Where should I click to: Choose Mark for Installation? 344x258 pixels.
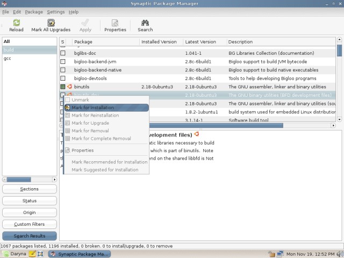pyautogui.click(x=106, y=107)
